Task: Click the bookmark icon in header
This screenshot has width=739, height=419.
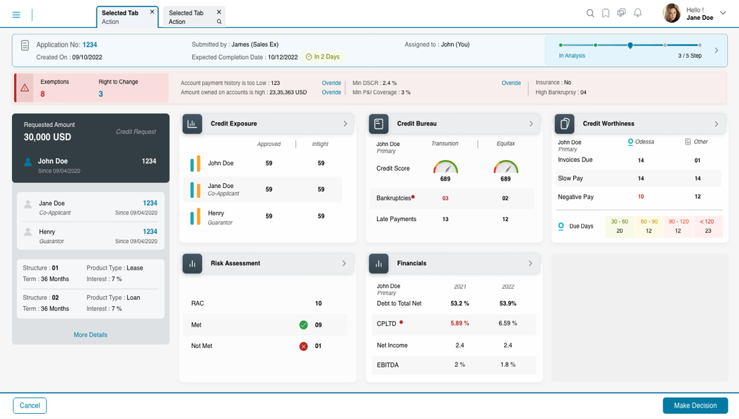Action: tap(606, 13)
